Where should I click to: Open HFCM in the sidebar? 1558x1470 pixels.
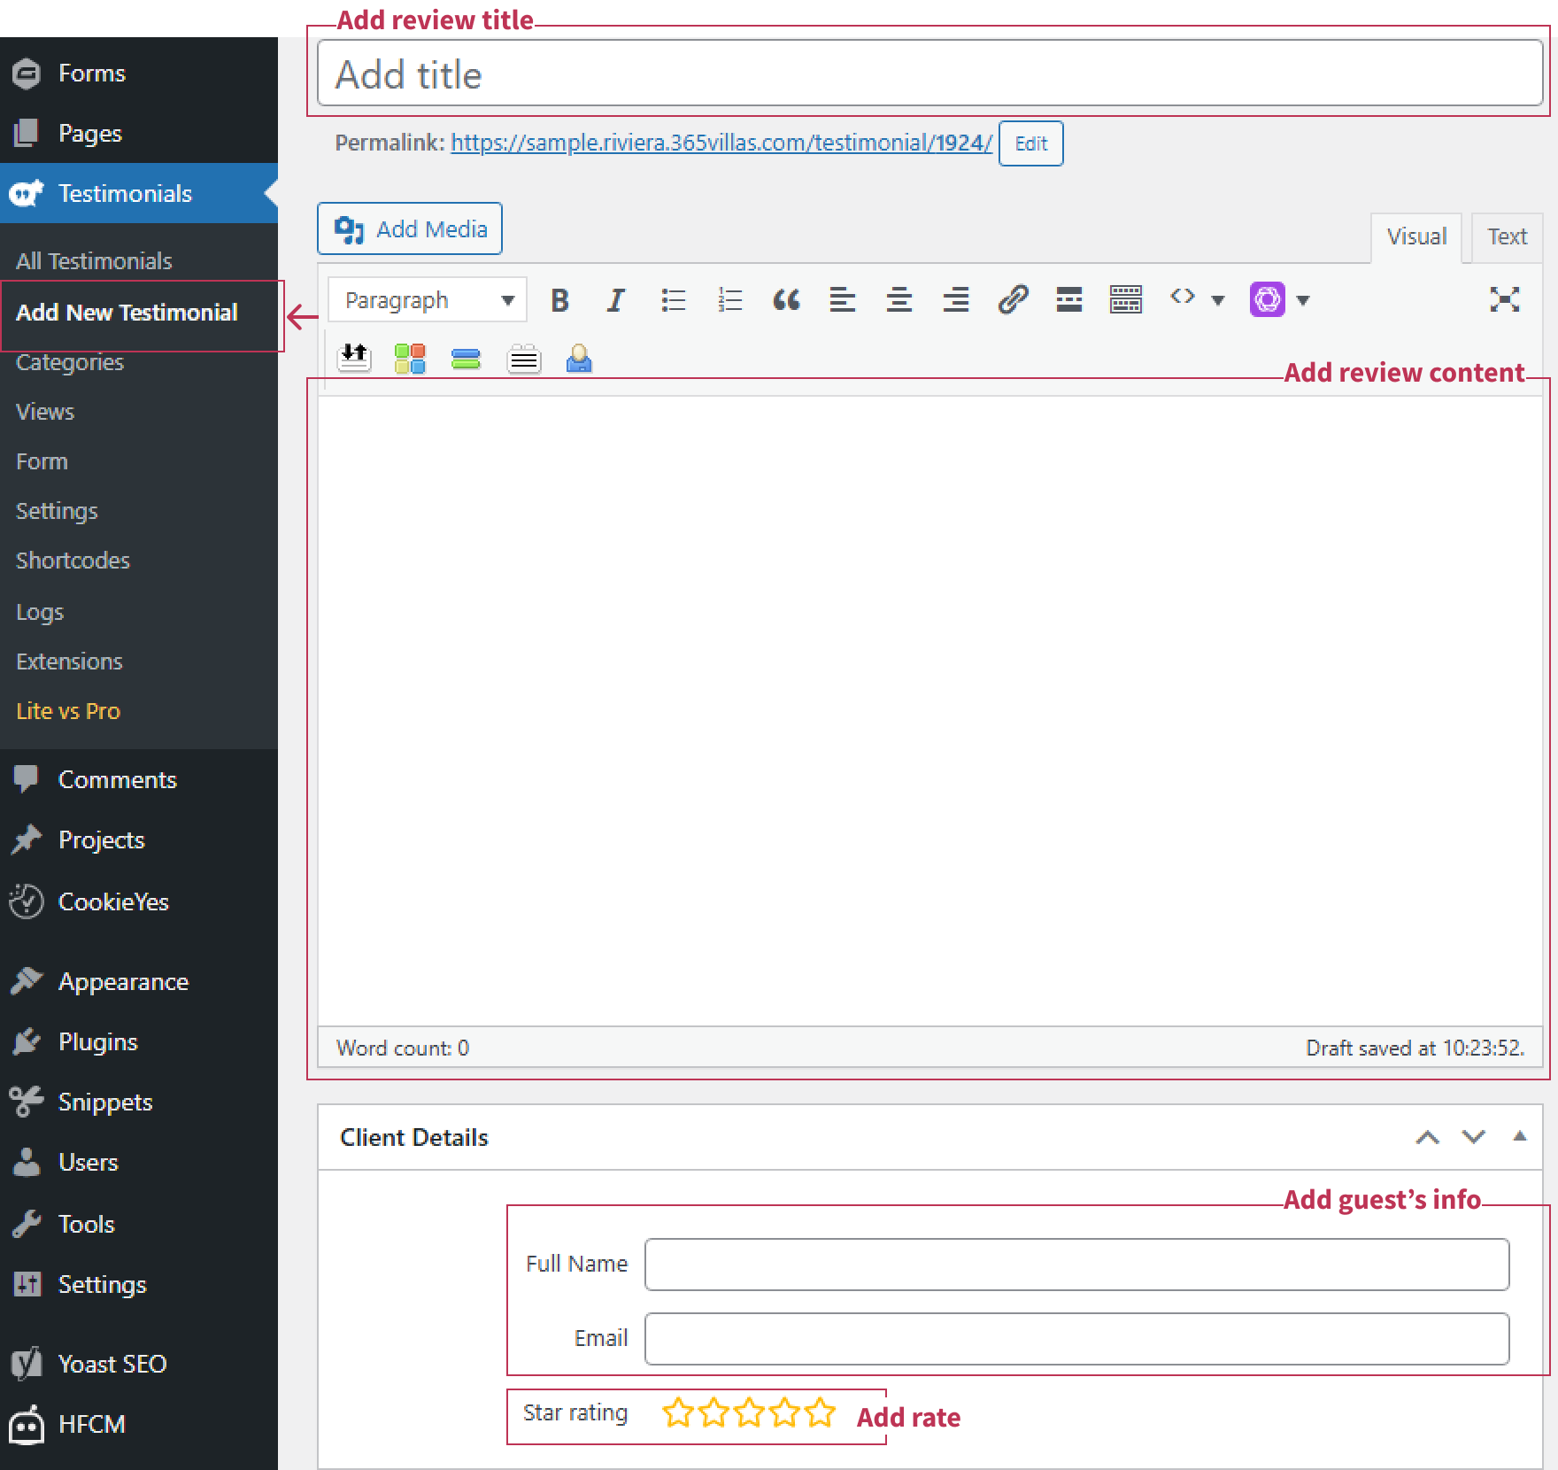pyautogui.click(x=139, y=1424)
